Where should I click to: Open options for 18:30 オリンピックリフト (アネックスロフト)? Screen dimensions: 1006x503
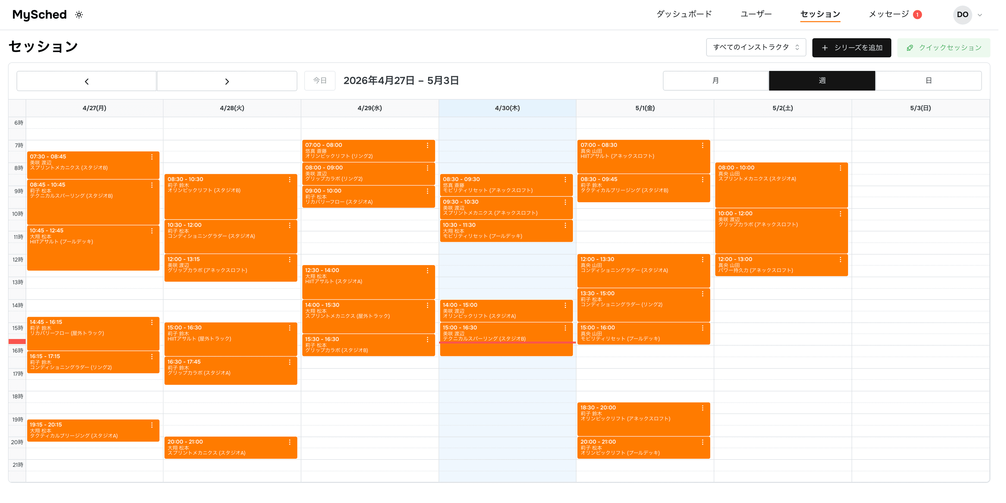pyautogui.click(x=703, y=408)
